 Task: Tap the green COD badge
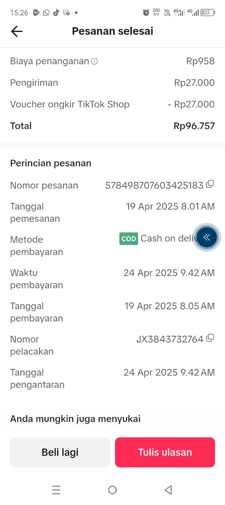tap(129, 239)
